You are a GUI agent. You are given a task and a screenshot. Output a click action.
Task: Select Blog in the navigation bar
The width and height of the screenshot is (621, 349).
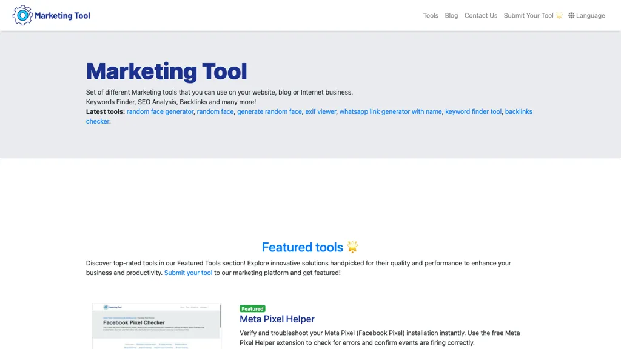451,15
